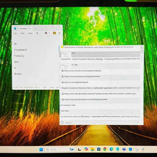This screenshot has height=157, width=157.
Task: Click the '602 charact' count in status bar
Action: tap(29, 88)
